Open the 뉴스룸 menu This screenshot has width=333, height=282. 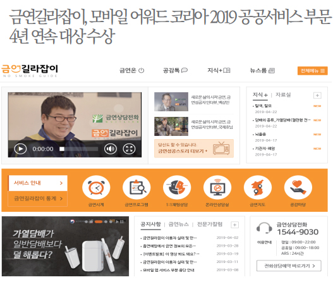[262, 71]
